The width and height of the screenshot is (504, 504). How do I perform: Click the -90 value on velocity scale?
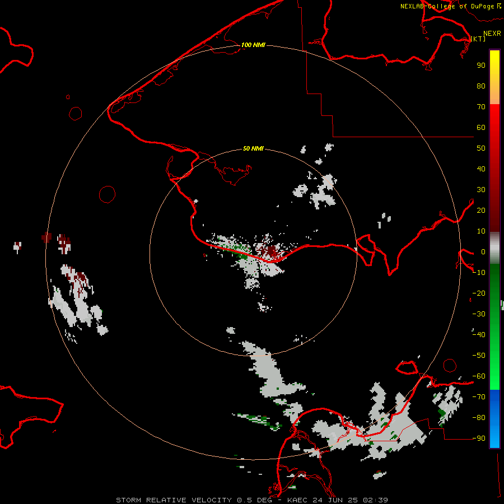tap(479, 438)
